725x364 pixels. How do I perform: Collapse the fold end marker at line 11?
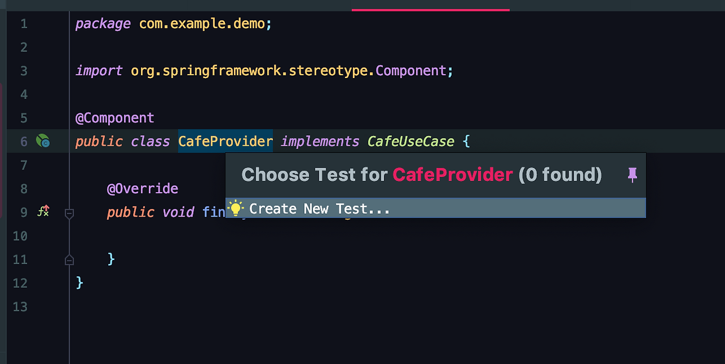[x=69, y=260]
